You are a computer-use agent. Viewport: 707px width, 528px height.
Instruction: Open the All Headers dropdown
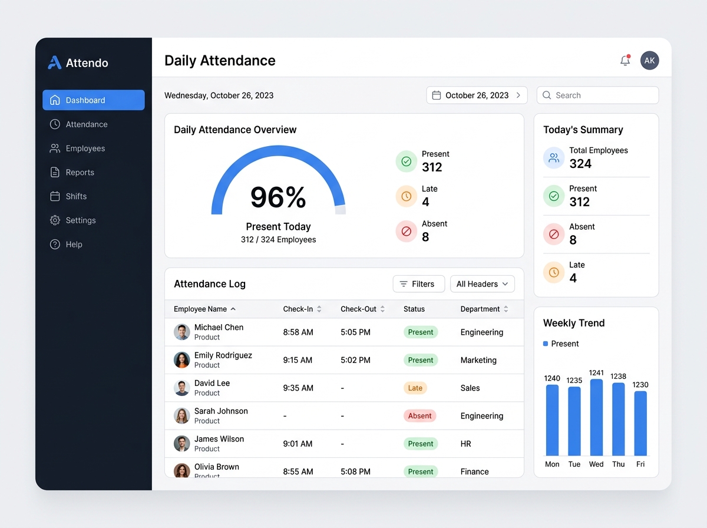[483, 284]
